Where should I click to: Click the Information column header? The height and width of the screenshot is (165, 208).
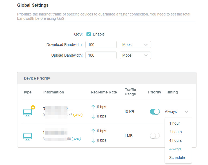click(x=54, y=92)
